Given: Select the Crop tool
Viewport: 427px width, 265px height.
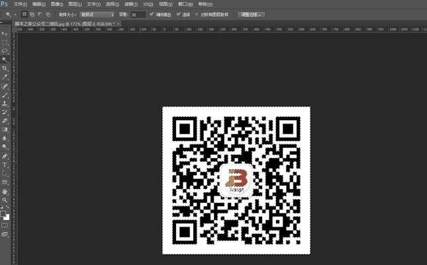Looking at the screenshot, I should click(x=5, y=69).
